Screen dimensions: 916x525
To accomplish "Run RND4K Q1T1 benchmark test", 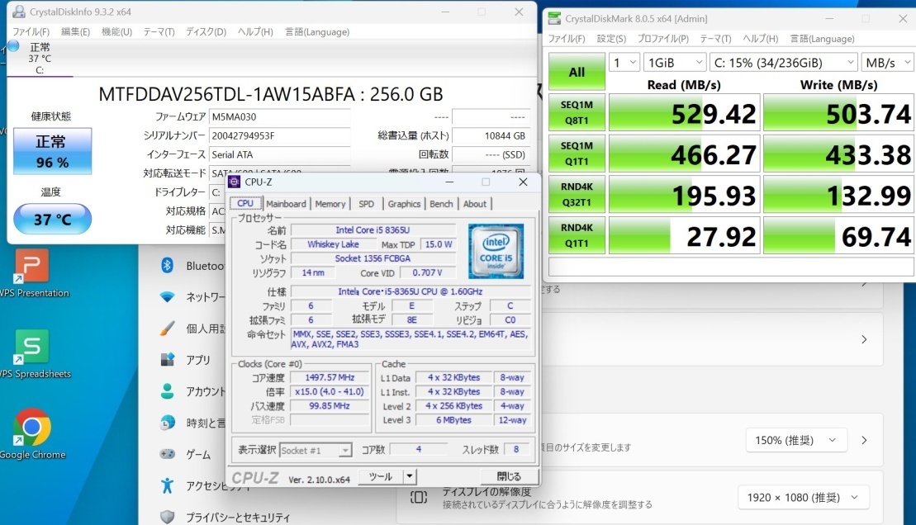I will coord(577,235).
